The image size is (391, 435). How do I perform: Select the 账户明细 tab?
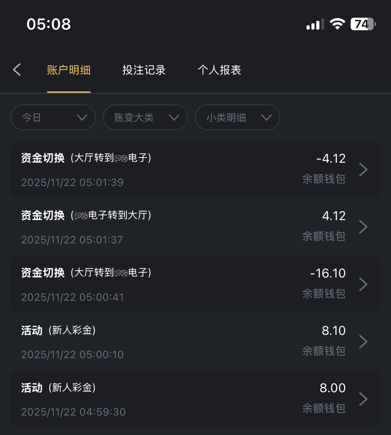point(69,70)
